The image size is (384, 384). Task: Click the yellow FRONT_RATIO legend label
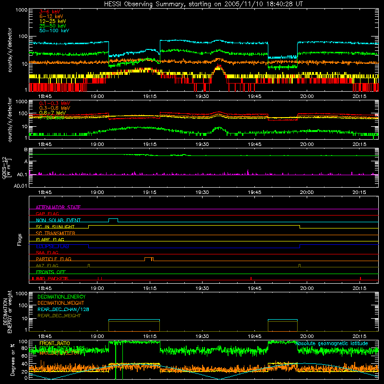coord(55,343)
